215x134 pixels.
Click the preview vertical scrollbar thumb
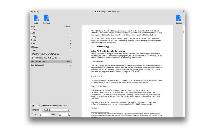184,32
